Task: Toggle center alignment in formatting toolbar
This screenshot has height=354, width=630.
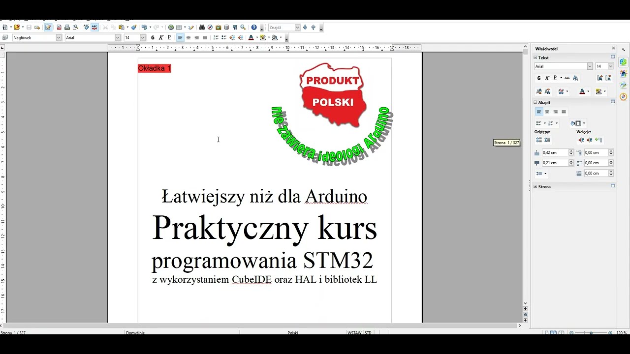Action: (x=189, y=37)
